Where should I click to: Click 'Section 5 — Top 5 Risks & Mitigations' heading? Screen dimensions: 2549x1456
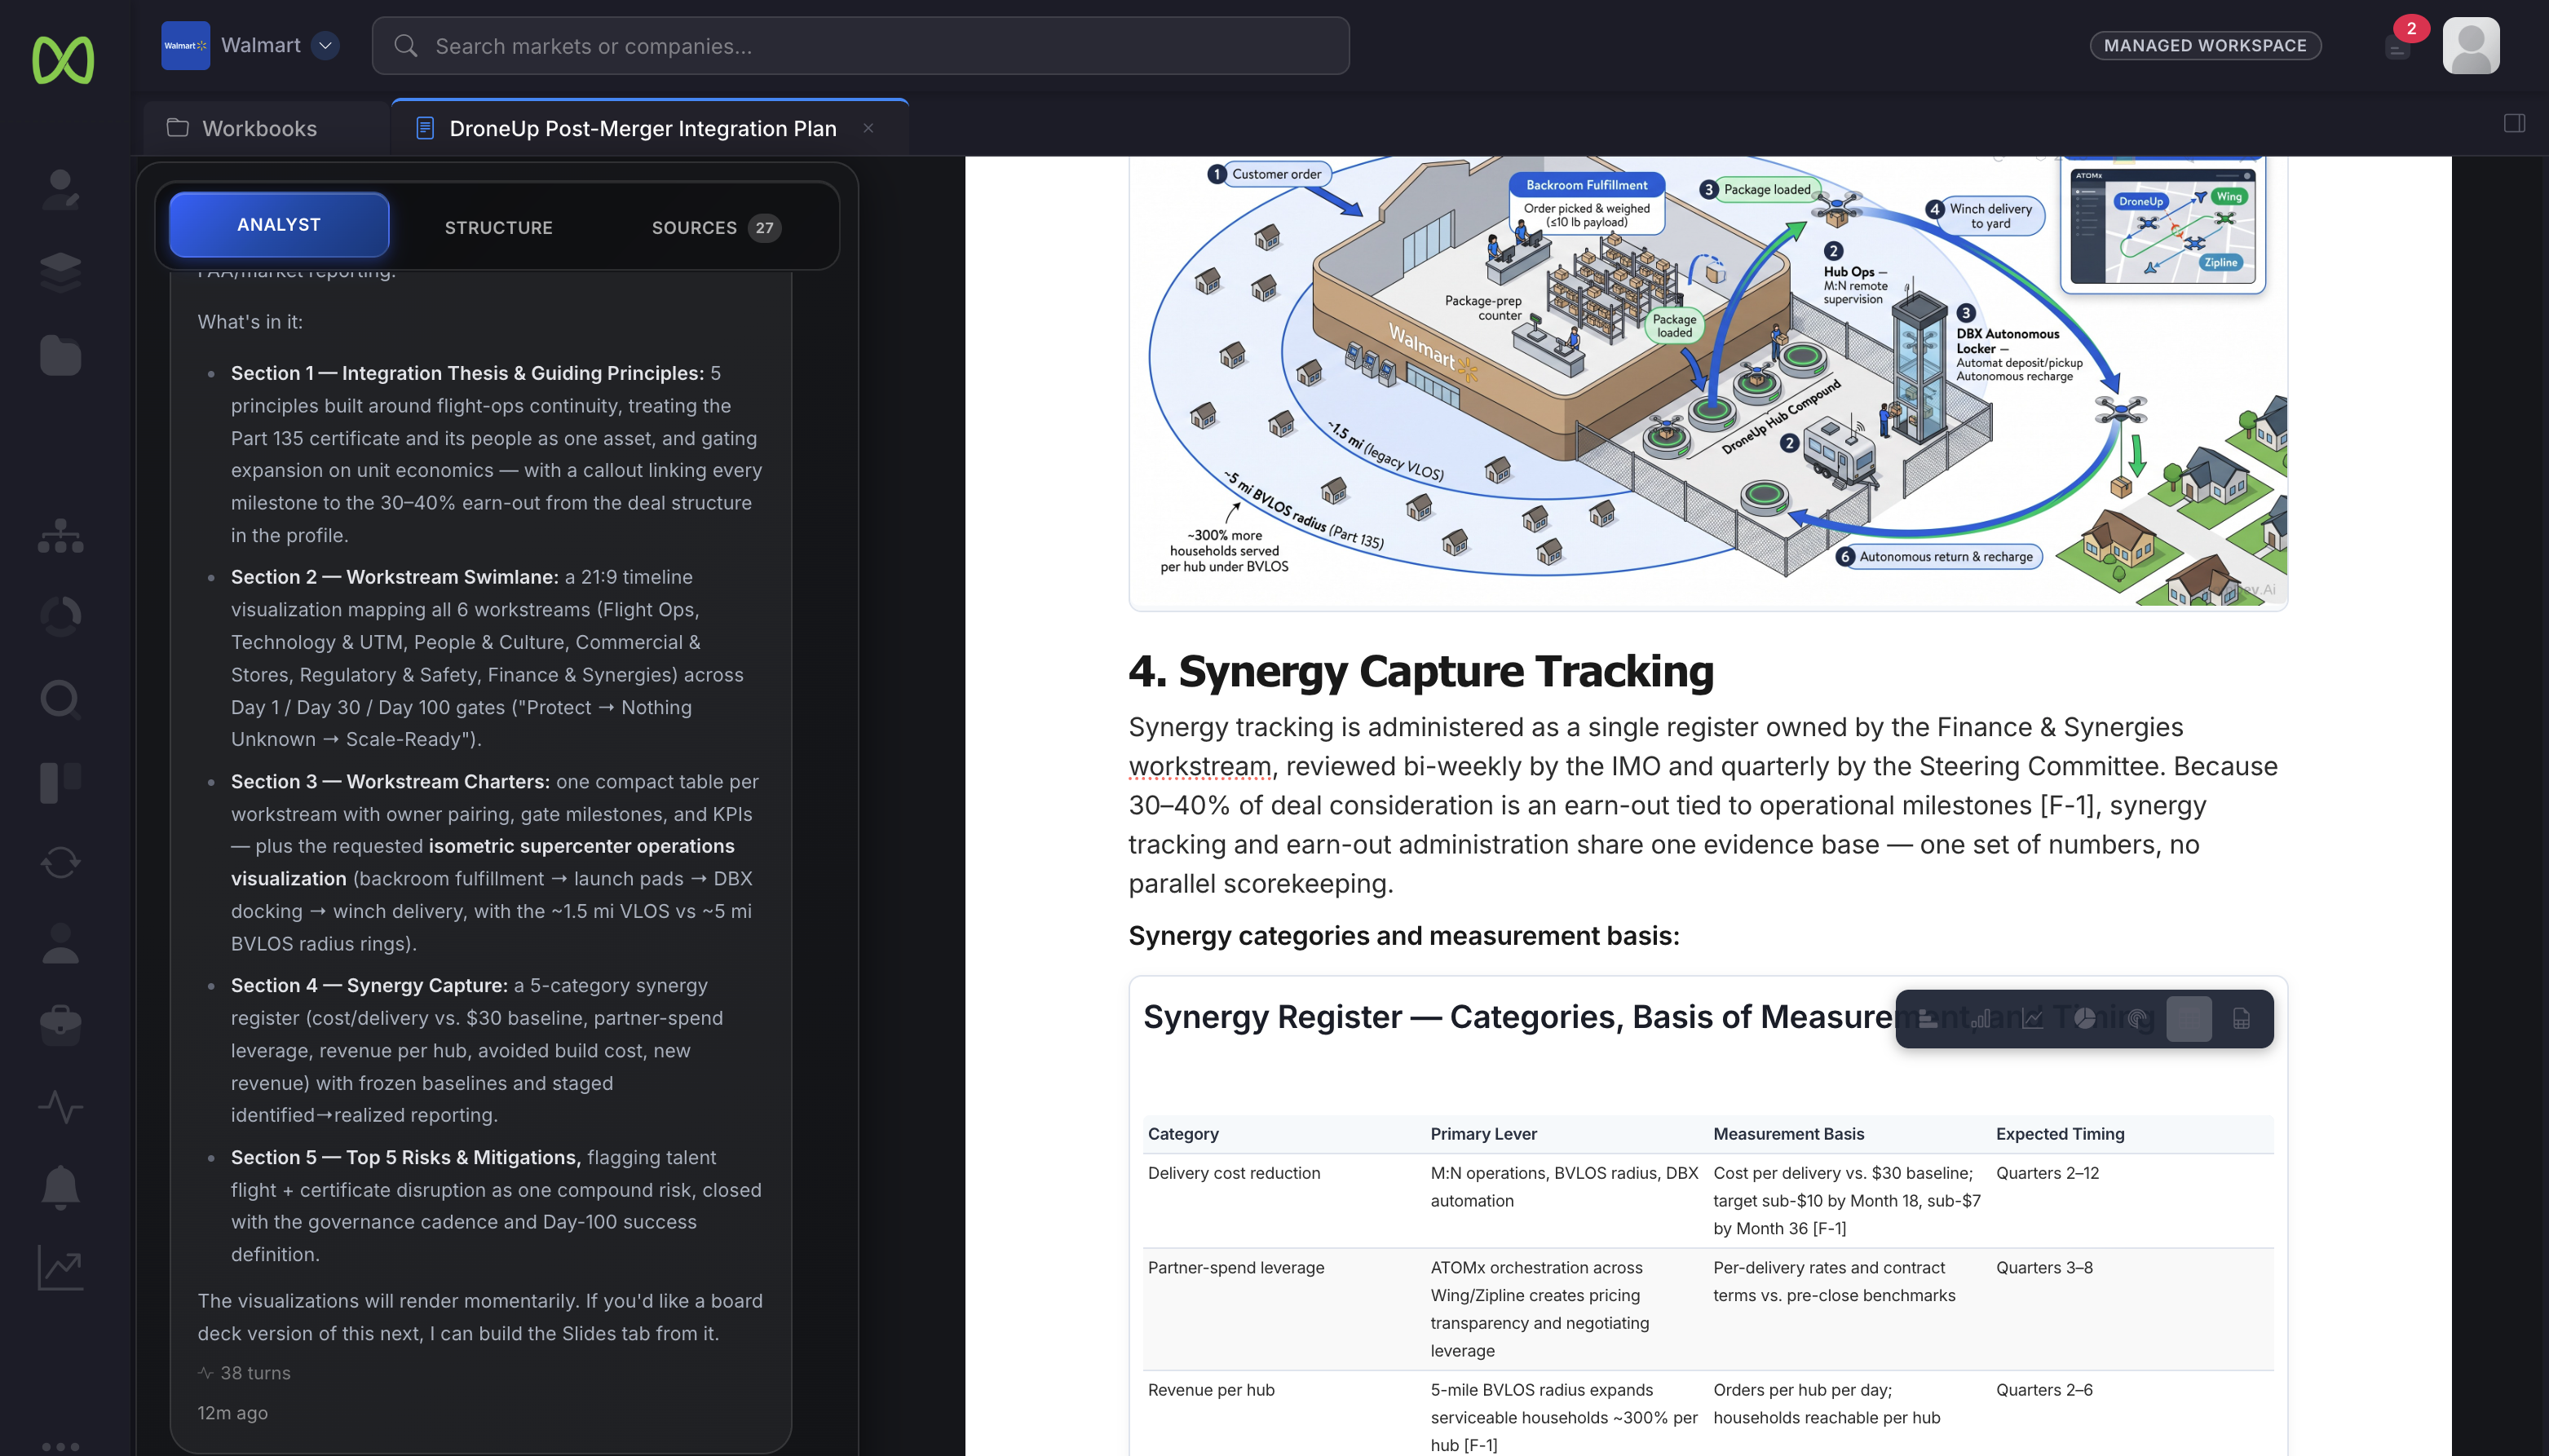point(405,1158)
